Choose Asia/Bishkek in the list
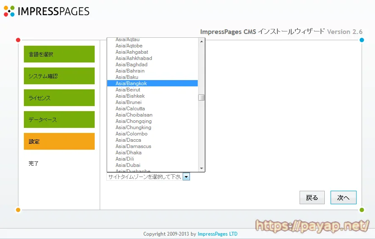This screenshot has width=375, height=239. [x=153, y=96]
